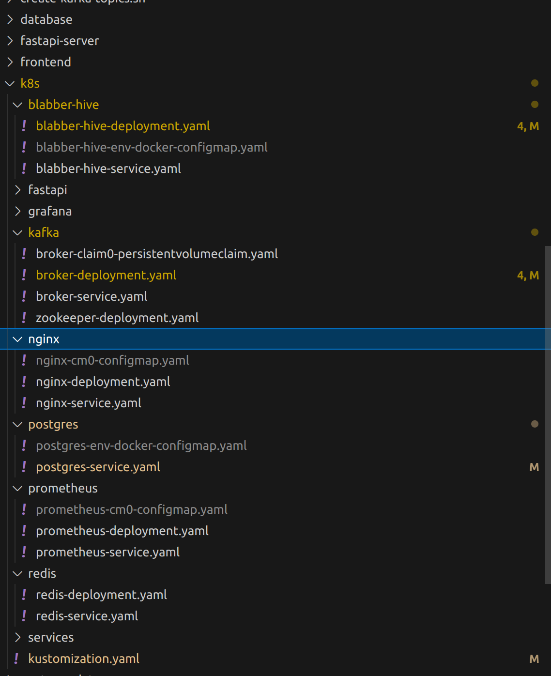Click YAML icon of broker-service.yaml
Viewport: 551px width, 676px height.
pyautogui.click(x=24, y=296)
